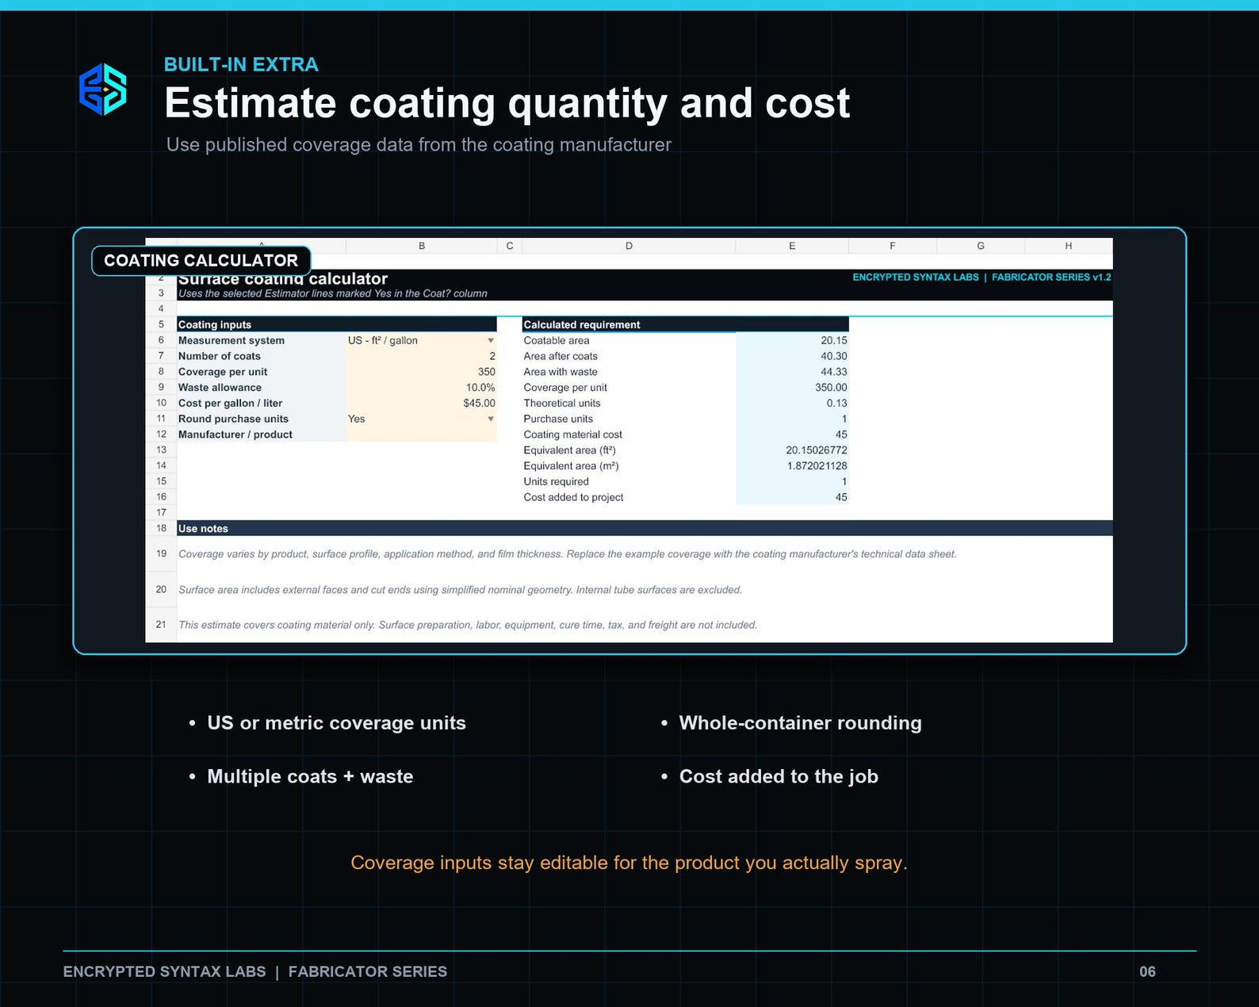Click row number 12 header
Screen dimensions: 1259x1007
pyautogui.click(x=161, y=435)
